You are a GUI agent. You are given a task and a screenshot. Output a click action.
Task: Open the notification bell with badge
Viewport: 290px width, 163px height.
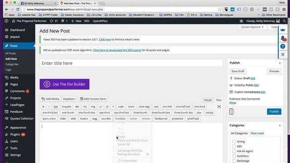tap(283, 38)
